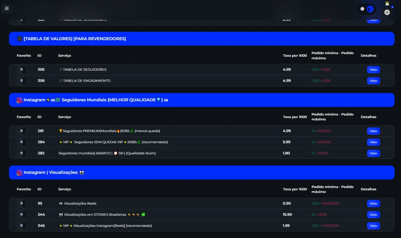Click order range 20 - 3000
The height and width of the screenshot is (238, 401).
click(x=319, y=215)
